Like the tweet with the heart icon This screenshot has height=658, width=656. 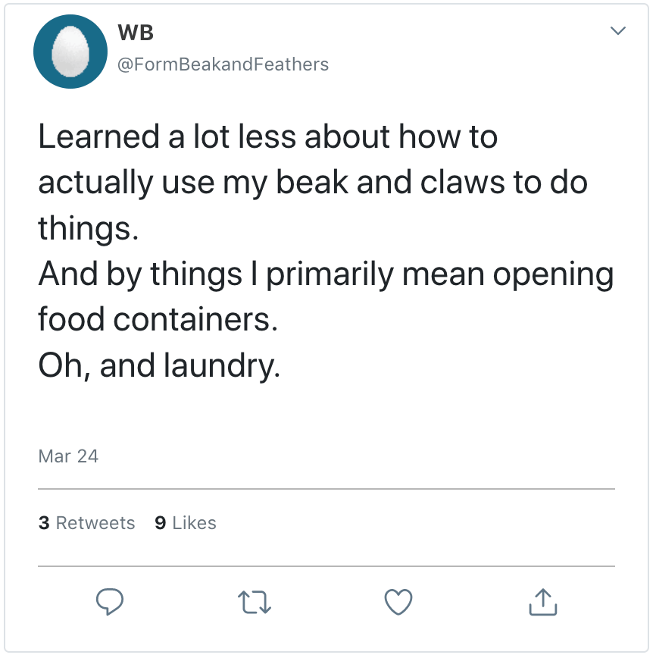(x=398, y=603)
